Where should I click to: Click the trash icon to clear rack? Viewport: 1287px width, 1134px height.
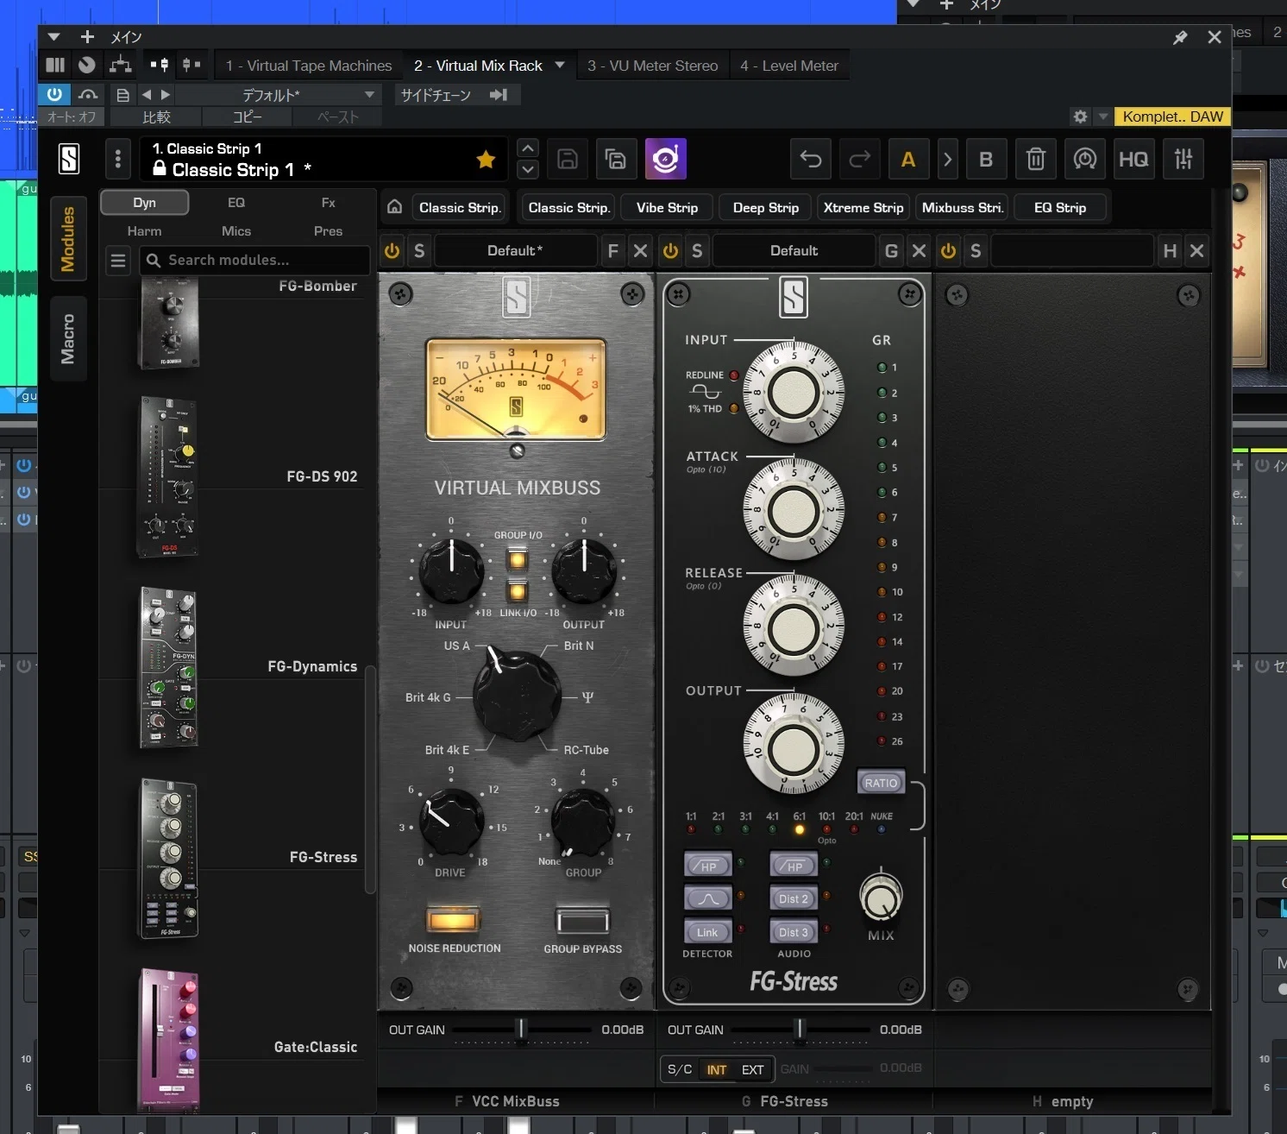click(1035, 159)
